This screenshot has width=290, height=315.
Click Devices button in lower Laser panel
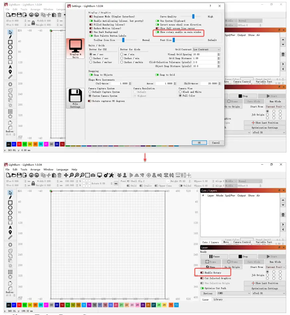click(x=208, y=293)
